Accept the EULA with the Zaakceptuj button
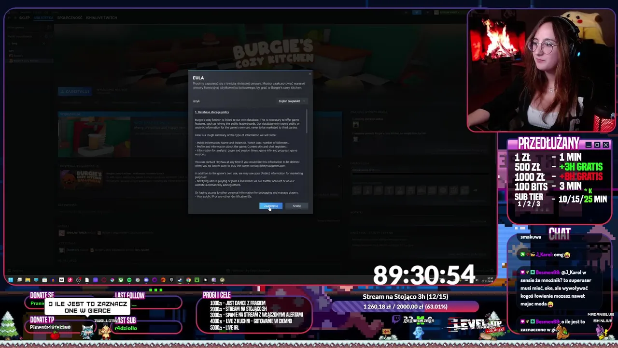Viewport: 618px width, 348px height. (x=271, y=206)
